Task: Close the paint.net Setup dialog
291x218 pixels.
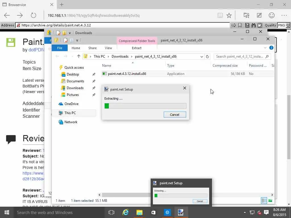Action: click(x=184, y=88)
